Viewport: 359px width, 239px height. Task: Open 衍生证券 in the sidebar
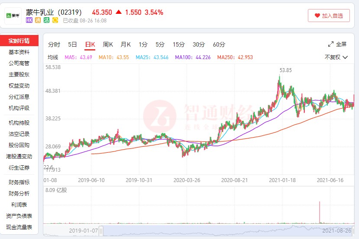pyautogui.click(x=19, y=168)
